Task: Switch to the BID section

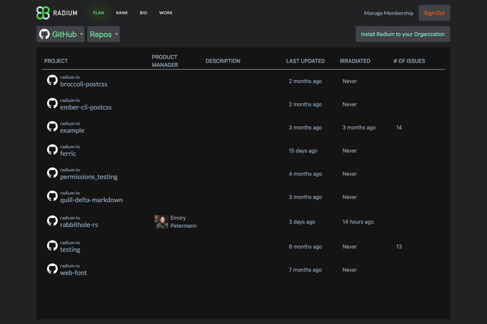Action: (x=144, y=13)
